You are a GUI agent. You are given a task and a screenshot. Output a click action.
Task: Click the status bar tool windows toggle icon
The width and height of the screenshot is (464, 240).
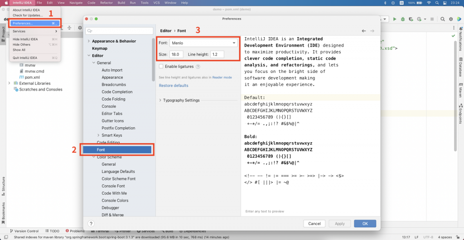click(x=6, y=237)
